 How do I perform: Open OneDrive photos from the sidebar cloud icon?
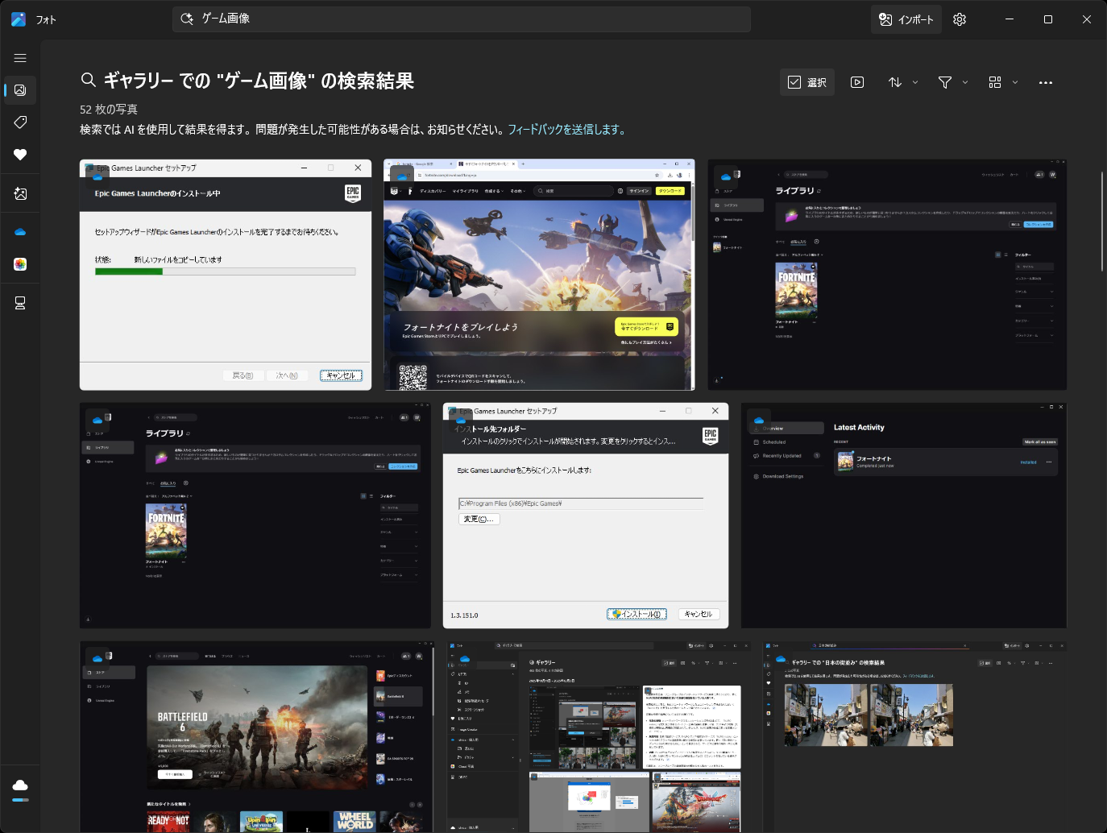pyautogui.click(x=20, y=231)
